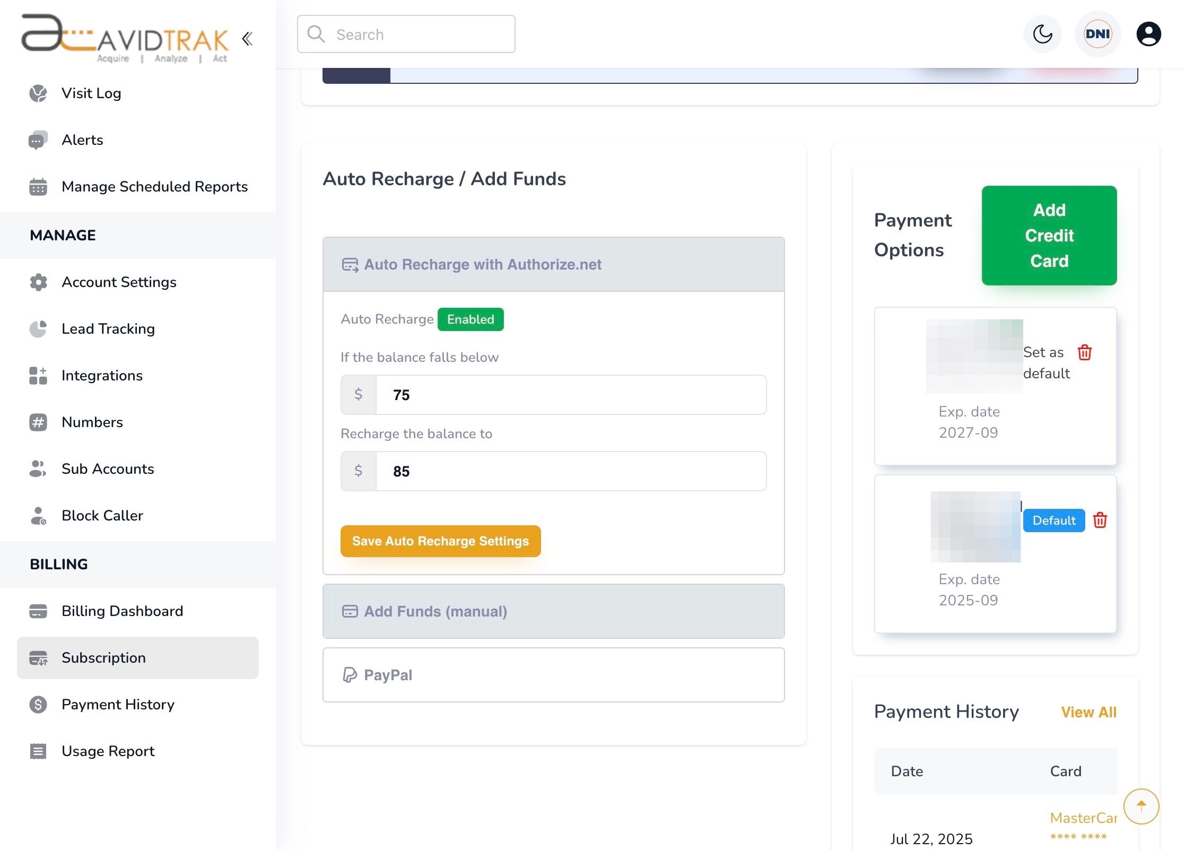
Task: Set the 2027-09 card as default
Action: click(x=1043, y=362)
